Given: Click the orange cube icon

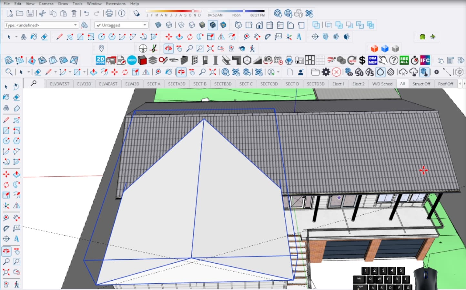Looking at the screenshot, I should coord(374,49).
